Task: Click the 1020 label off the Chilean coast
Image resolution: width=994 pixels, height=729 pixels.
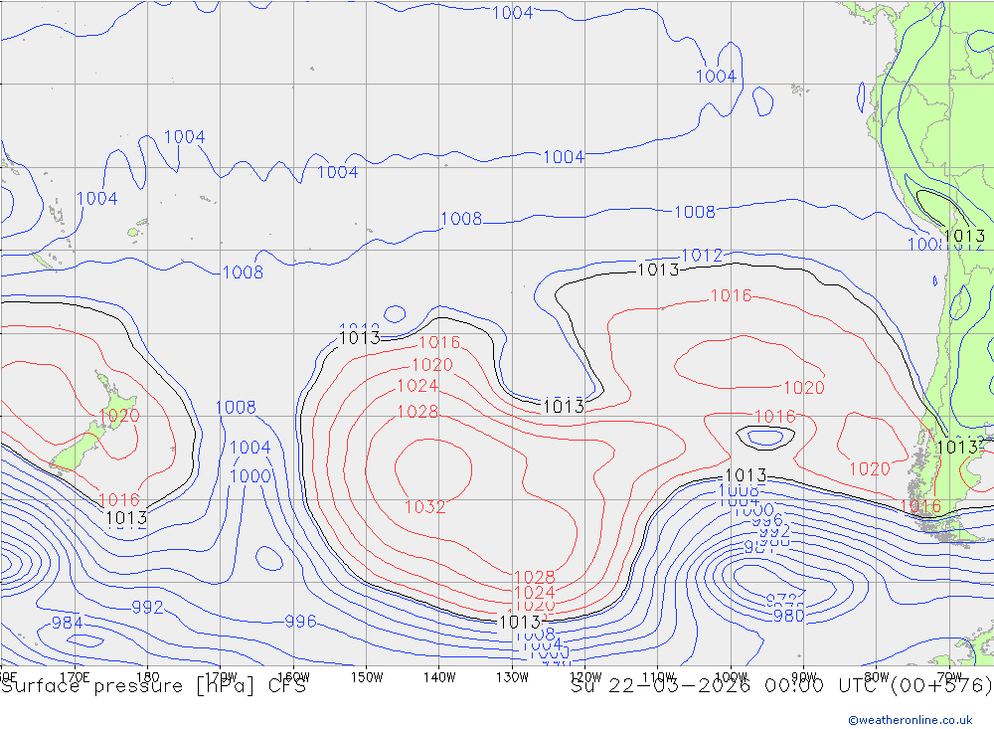Action: pyautogui.click(x=869, y=469)
